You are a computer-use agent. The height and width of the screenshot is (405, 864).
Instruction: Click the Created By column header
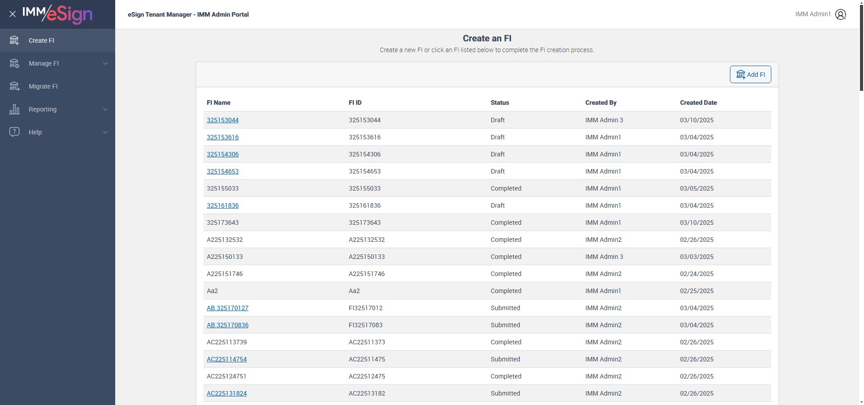[x=601, y=102]
